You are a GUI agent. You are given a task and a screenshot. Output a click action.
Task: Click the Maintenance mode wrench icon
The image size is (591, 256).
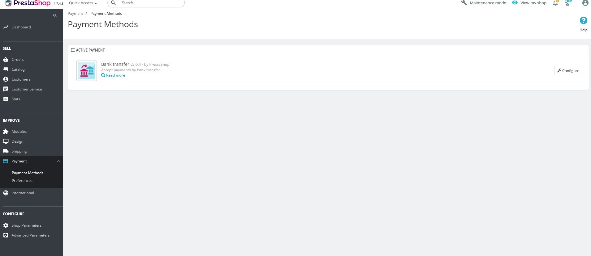(x=464, y=3)
